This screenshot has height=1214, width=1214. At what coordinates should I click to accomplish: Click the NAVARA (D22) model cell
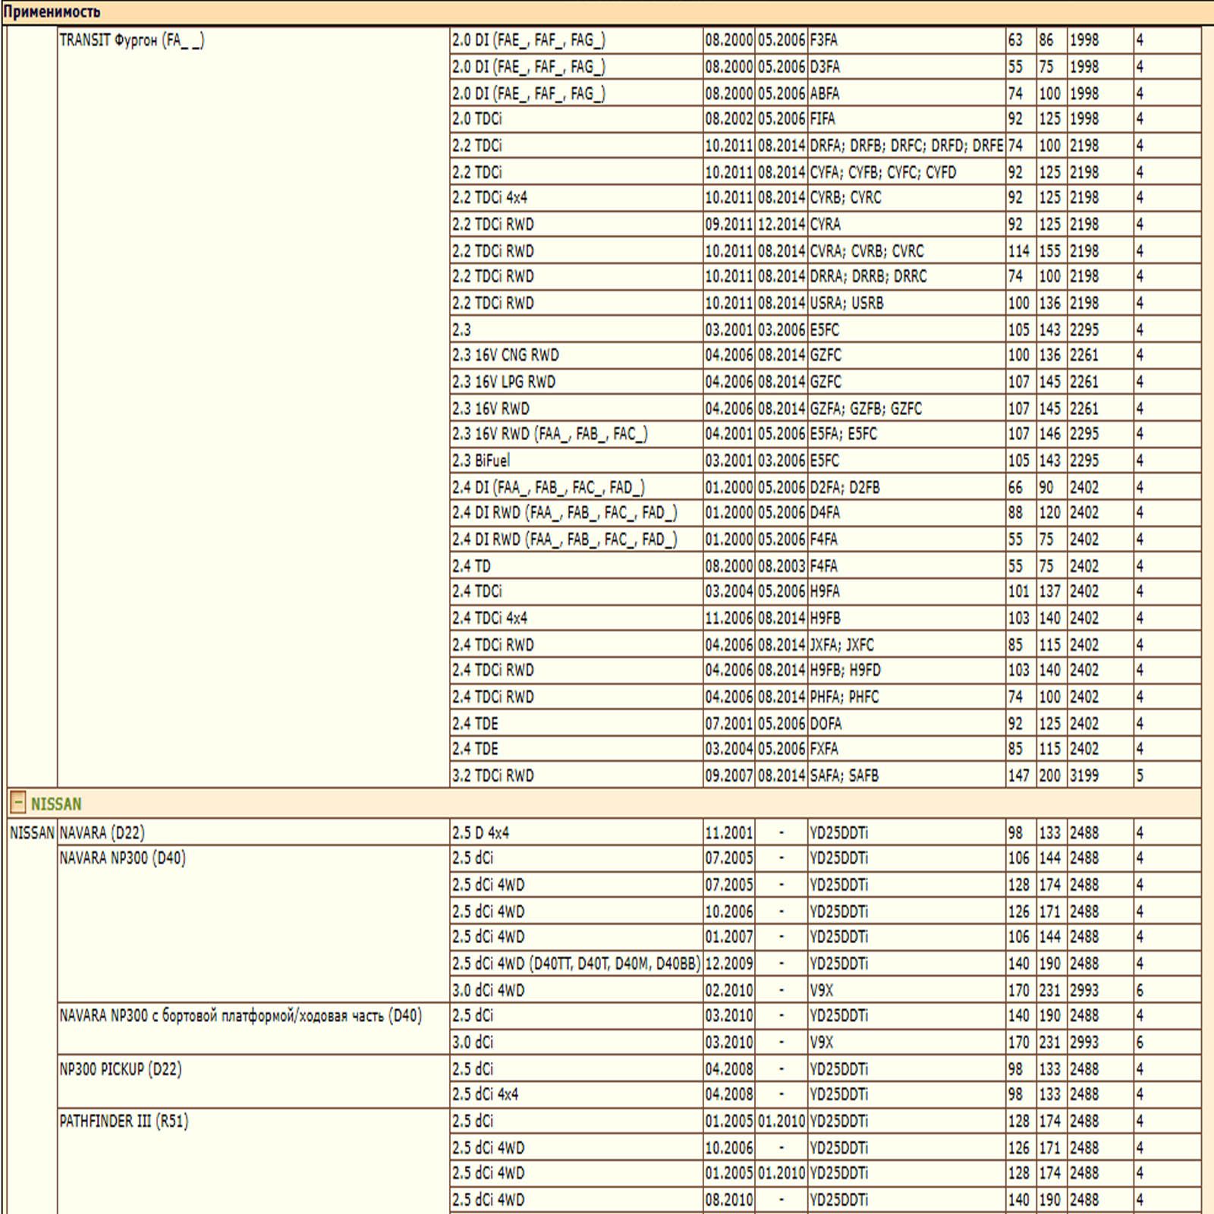click(102, 832)
